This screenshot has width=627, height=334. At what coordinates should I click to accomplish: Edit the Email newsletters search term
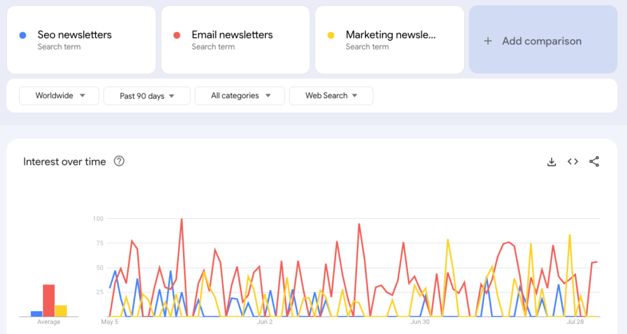coord(232,35)
